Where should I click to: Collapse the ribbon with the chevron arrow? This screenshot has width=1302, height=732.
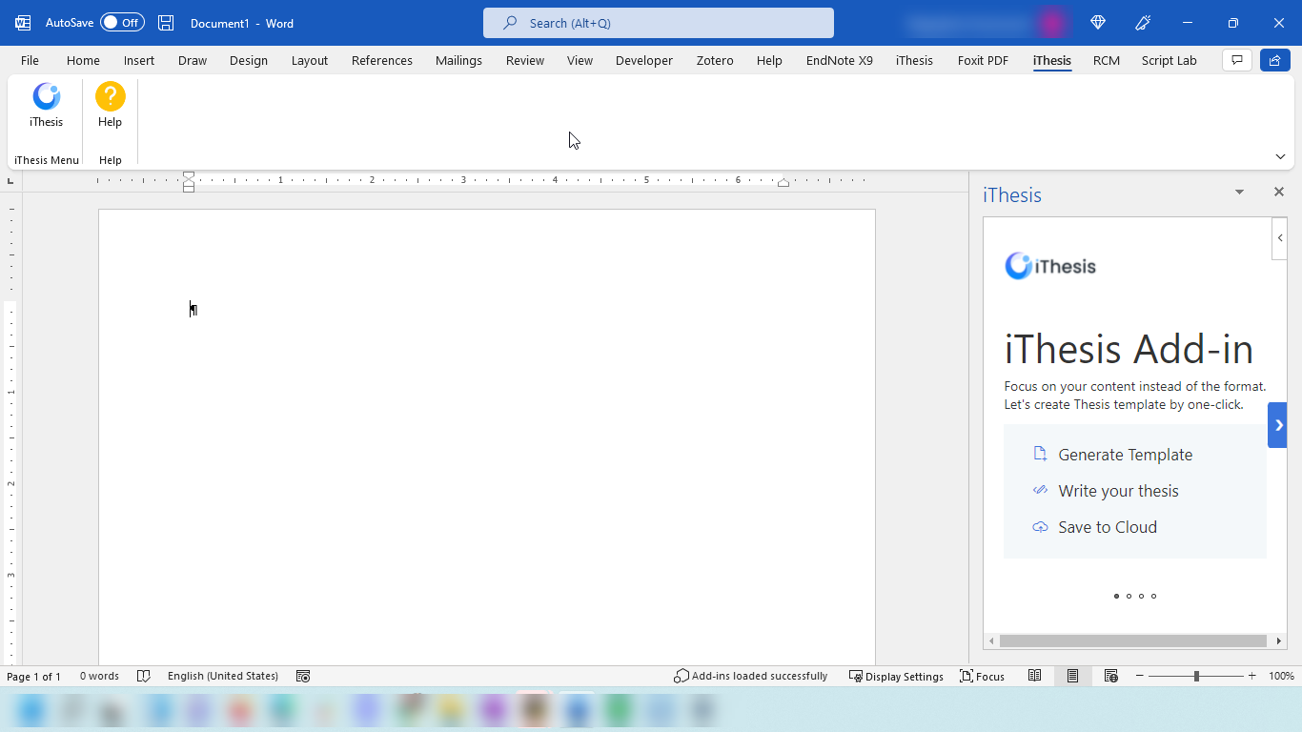(x=1281, y=156)
